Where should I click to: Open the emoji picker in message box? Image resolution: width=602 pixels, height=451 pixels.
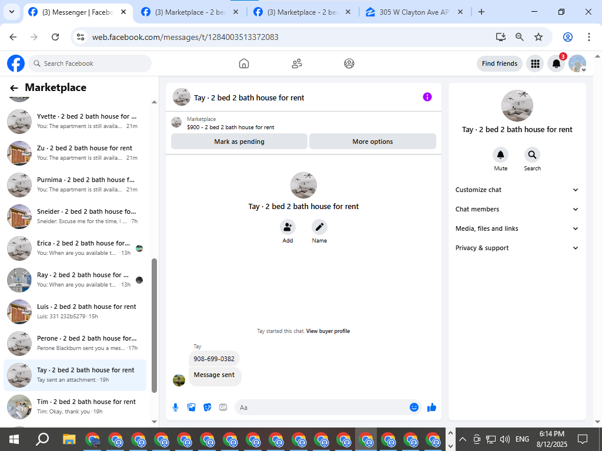tap(414, 408)
